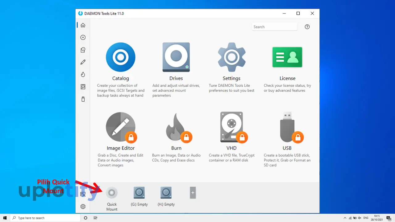The height and width of the screenshot is (222, 395).
Task: Open the taskbar clock and date
Action: point(377,218)
